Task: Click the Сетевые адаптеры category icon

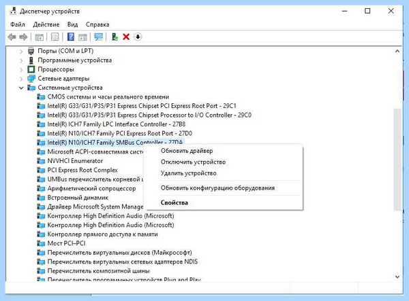Action: [x=31, y=79]
